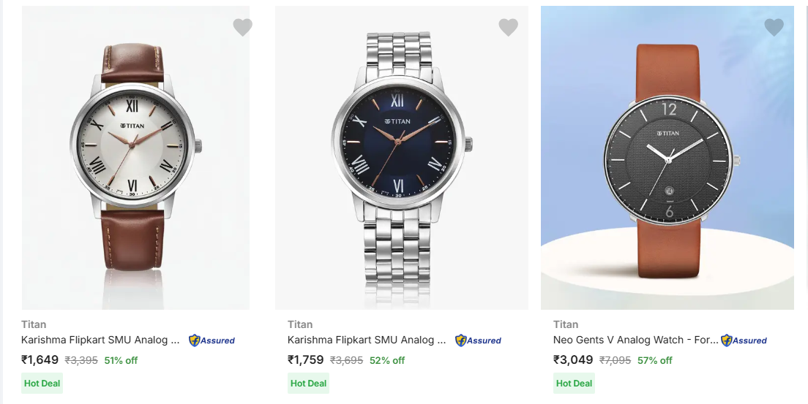Click Titan brand label above Neo Gents V

pyautogui.click(x=566, y=324)
